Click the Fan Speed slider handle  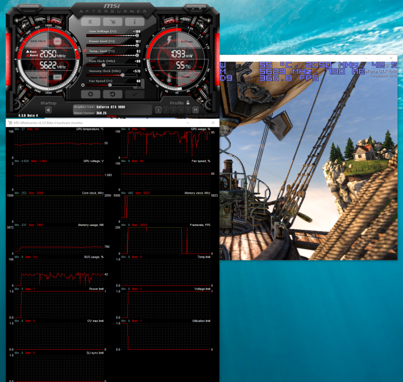[110, 86]
